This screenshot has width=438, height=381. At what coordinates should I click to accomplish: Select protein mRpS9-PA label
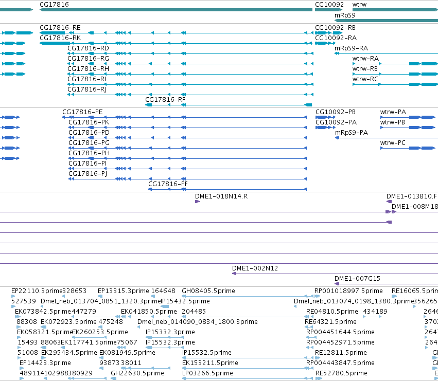[352, 133]
